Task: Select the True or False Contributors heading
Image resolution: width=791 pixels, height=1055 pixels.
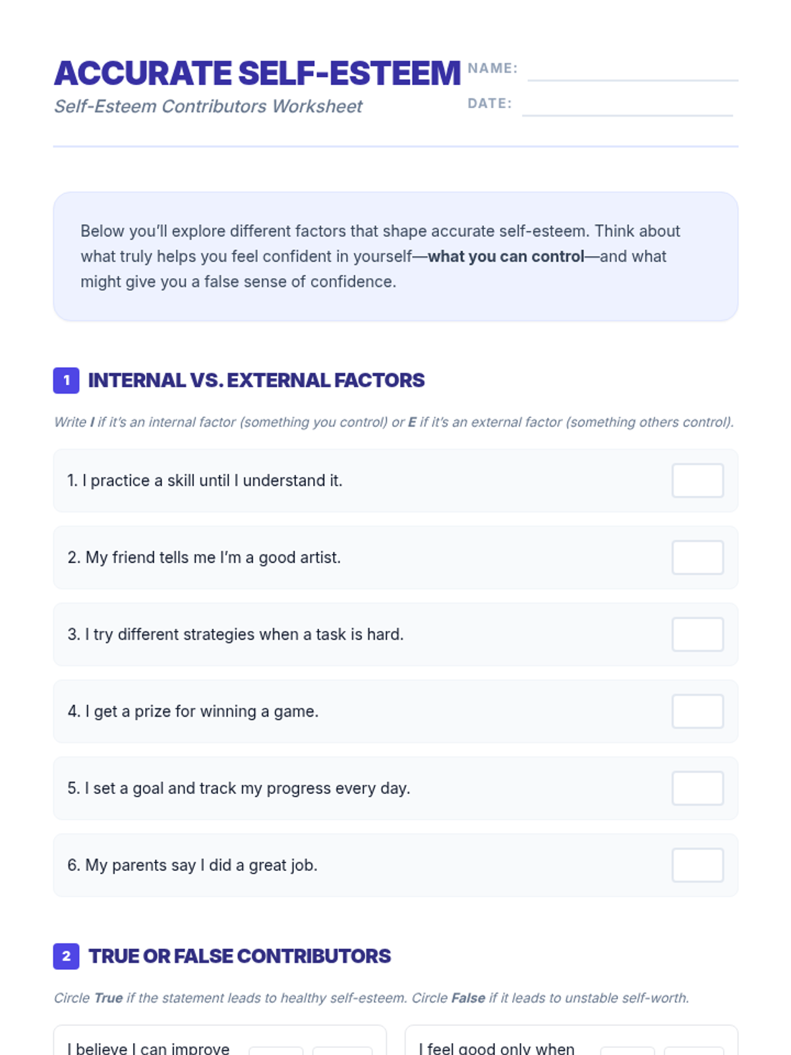Action: [x=240, y=956]
